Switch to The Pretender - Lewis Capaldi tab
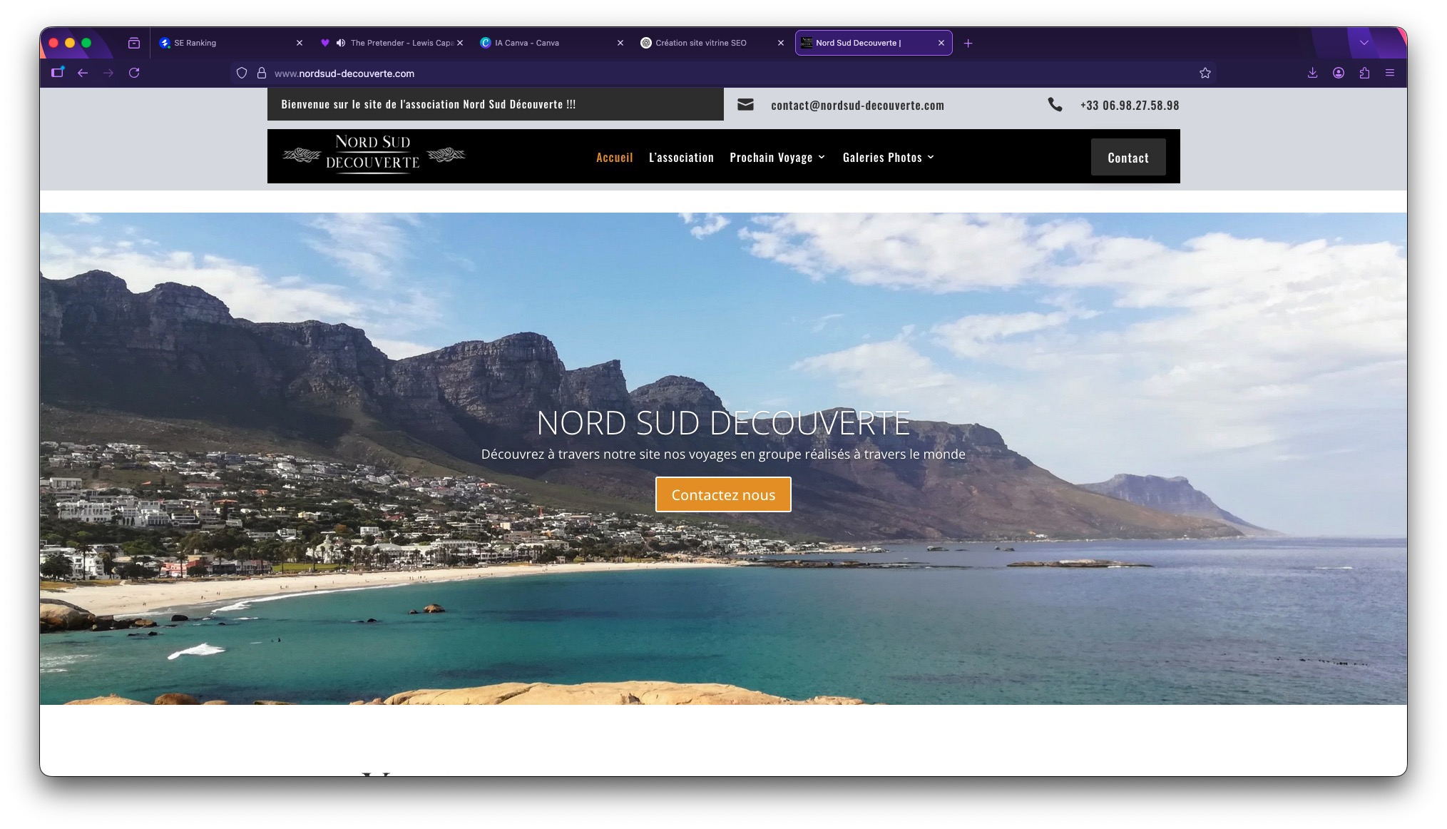1447x829 pixels. [x=391, y=43]
